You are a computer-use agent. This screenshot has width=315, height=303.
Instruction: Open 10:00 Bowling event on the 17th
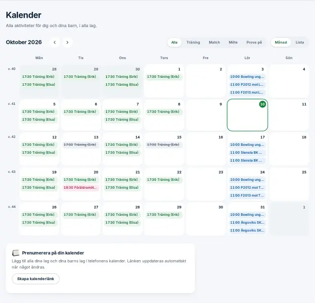pos(247,145)
